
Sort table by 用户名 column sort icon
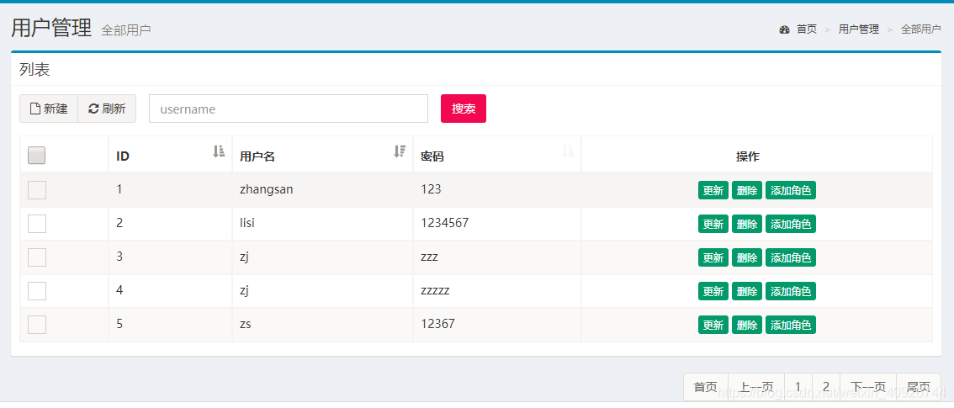click(x=400, y=151)
